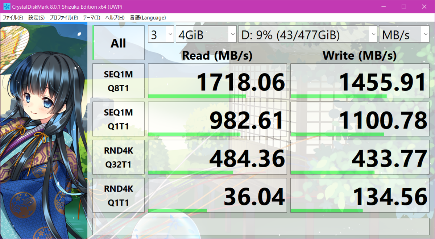Open the 設定(S) menu
This screenshot has width=435, height=239.
[x=37, y=17]
